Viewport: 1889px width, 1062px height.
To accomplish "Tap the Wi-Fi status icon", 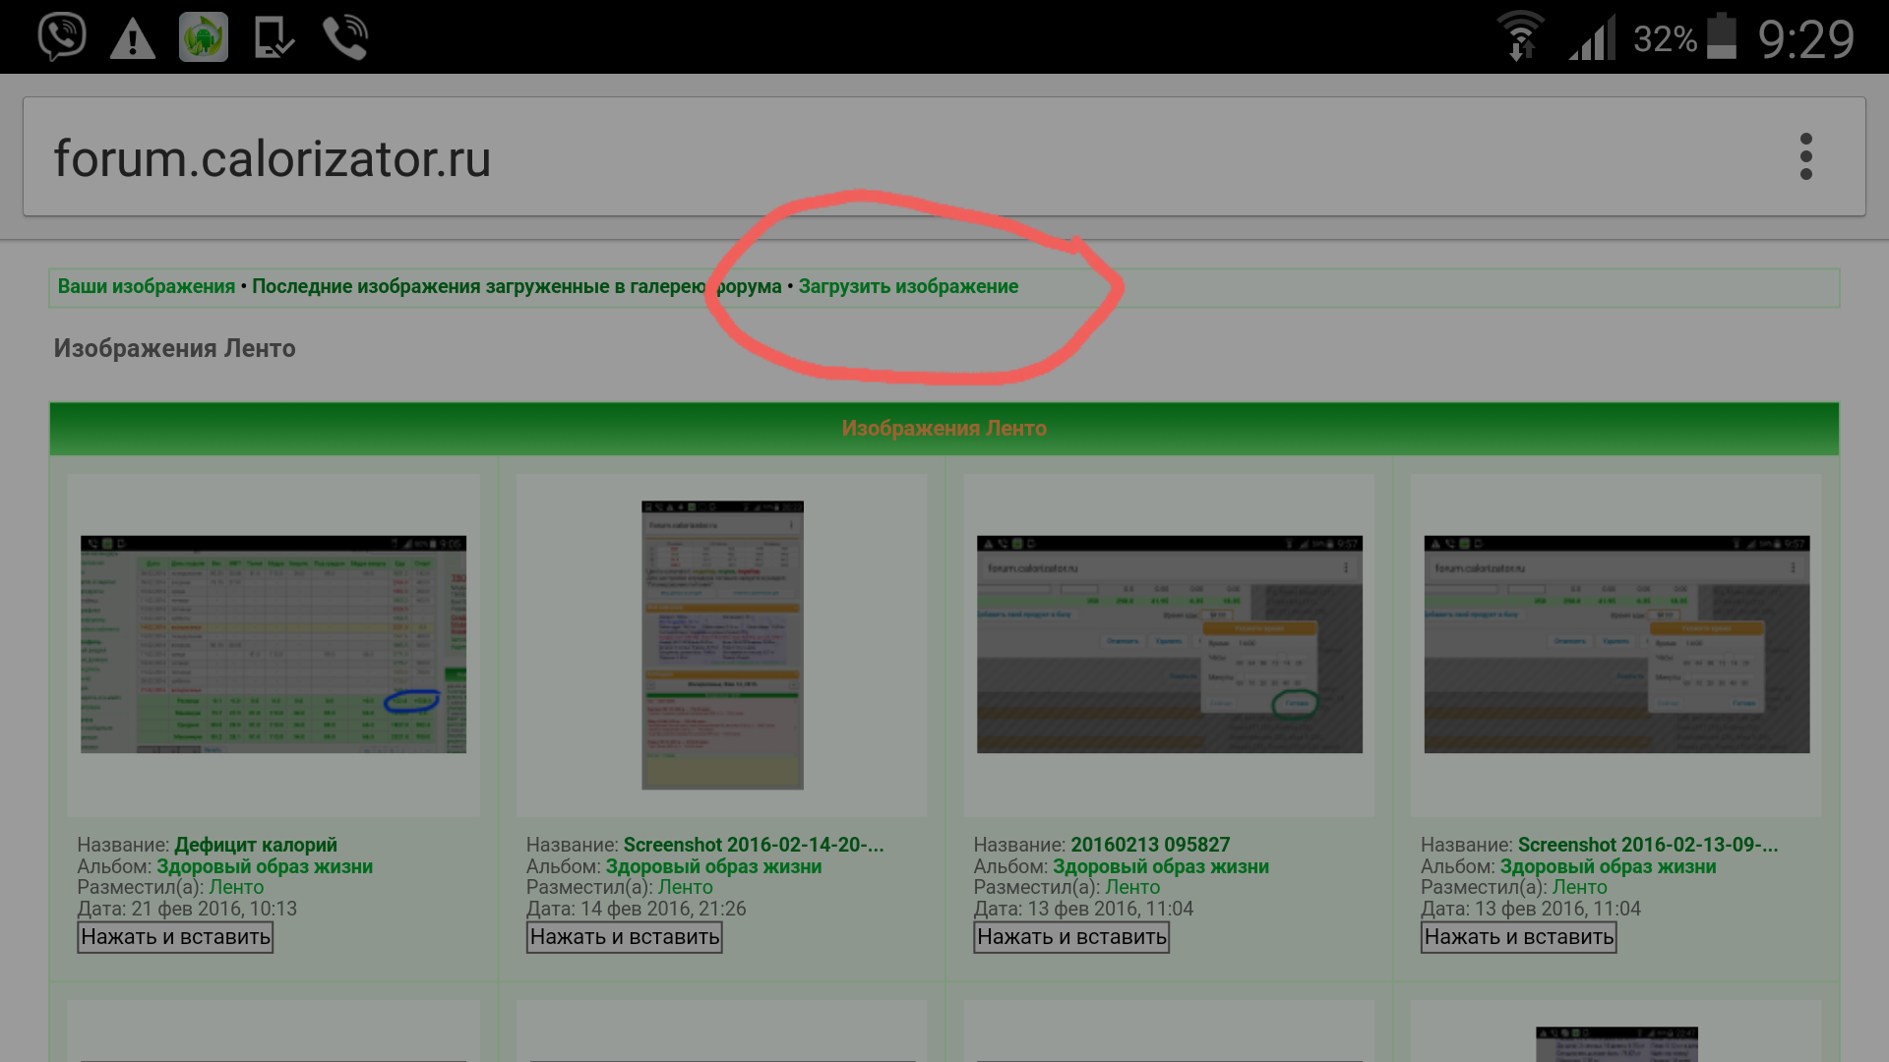I will 1520,38.
